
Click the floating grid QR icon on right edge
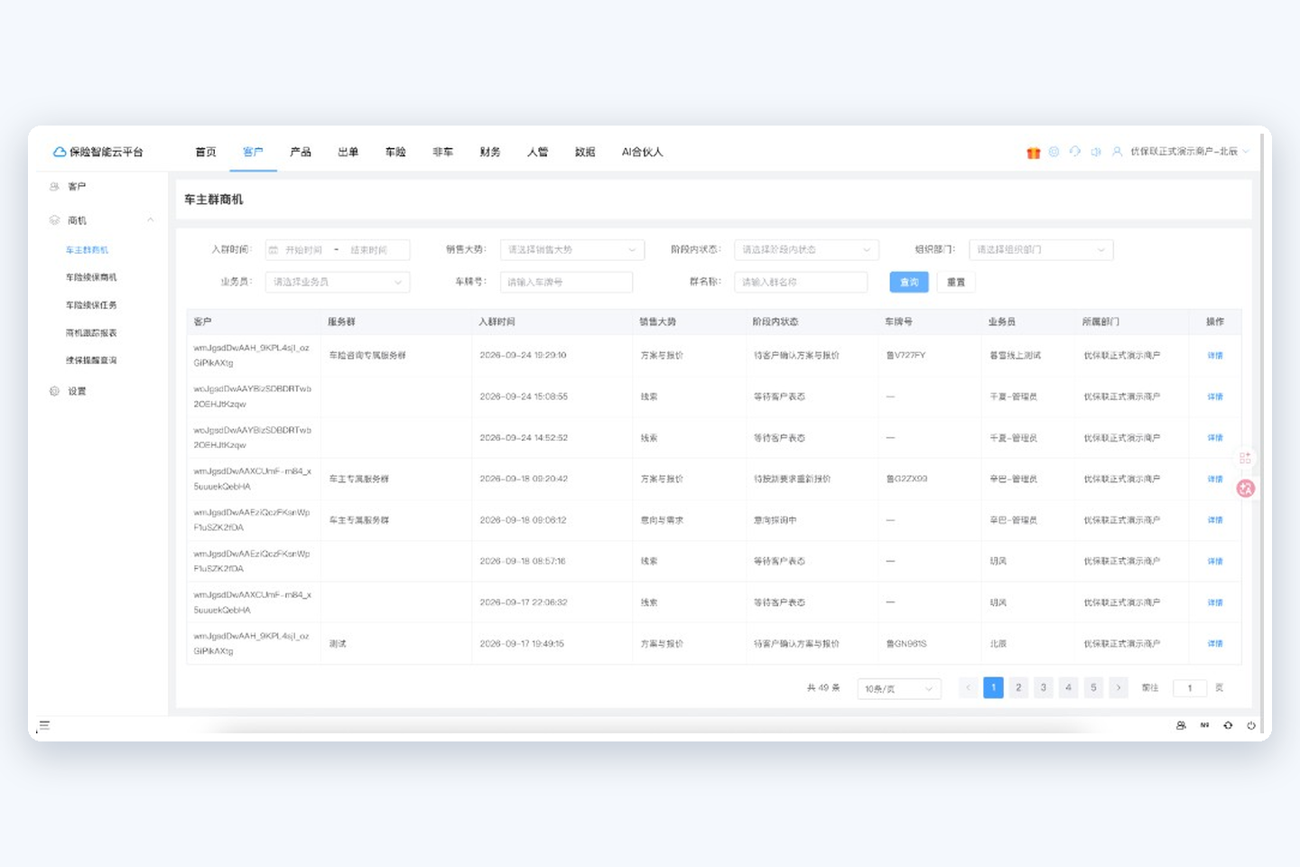point(1245,458)
